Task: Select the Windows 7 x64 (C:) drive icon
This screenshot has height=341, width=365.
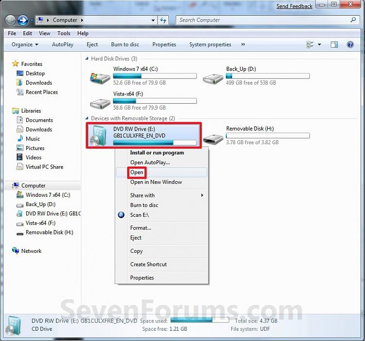Action: 100,78
